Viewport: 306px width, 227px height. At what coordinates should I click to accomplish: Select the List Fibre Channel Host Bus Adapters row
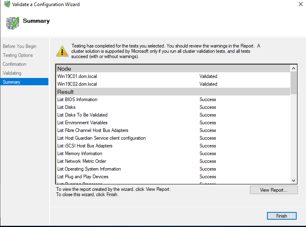(x=93, y=130)
